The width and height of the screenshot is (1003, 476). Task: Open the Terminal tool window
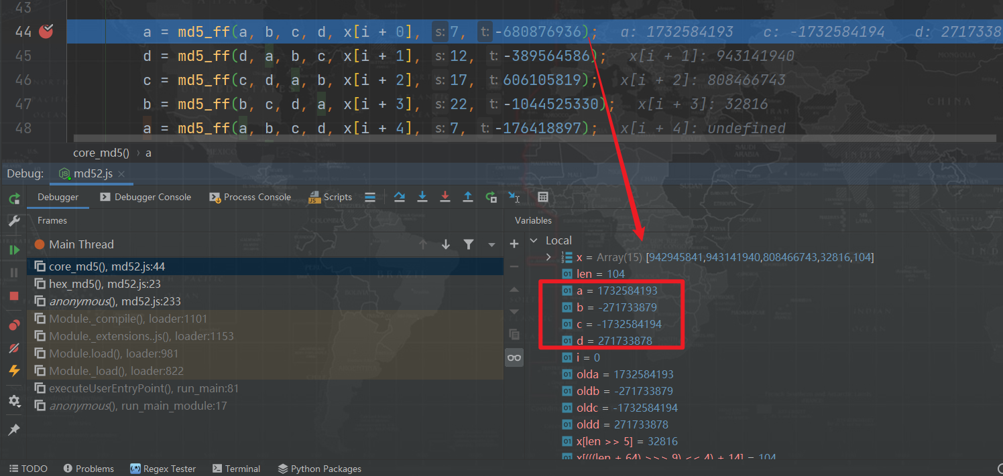tap(236, 469)
